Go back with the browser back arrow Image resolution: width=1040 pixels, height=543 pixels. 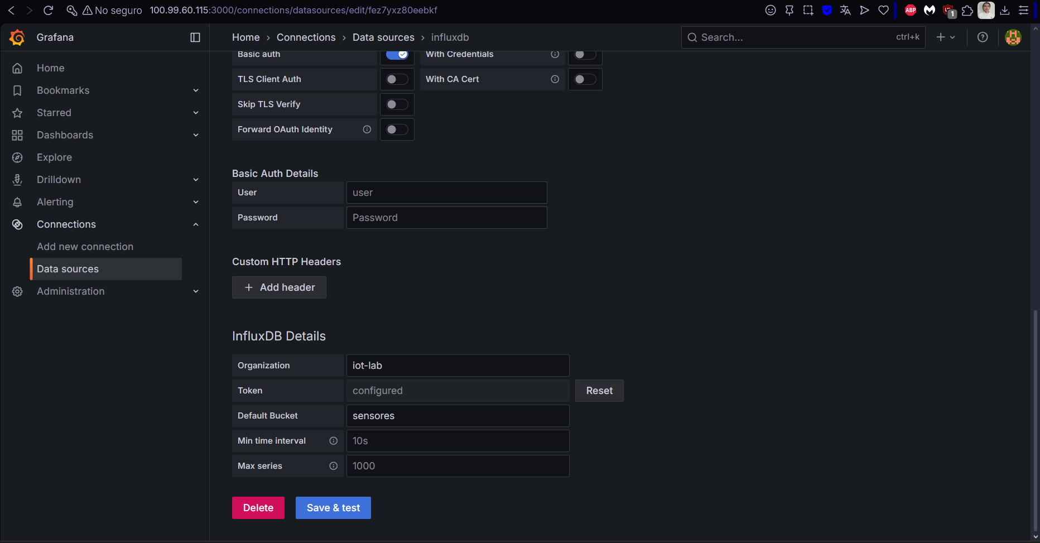[x=11, y=10]
